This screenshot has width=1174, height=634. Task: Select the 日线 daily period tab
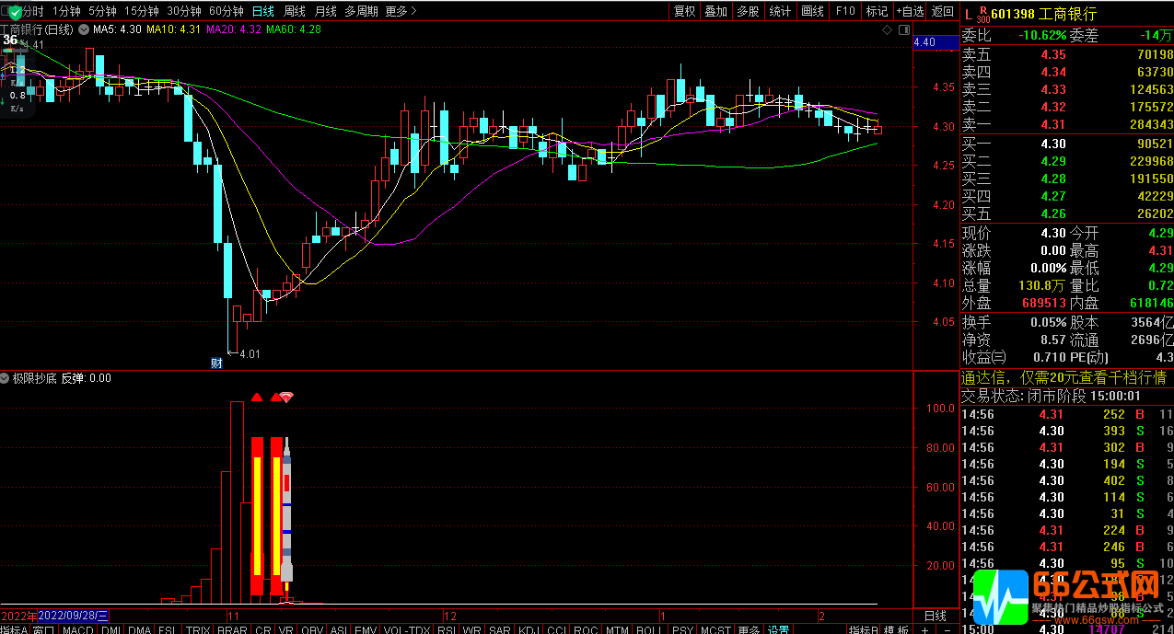[263, 11]
